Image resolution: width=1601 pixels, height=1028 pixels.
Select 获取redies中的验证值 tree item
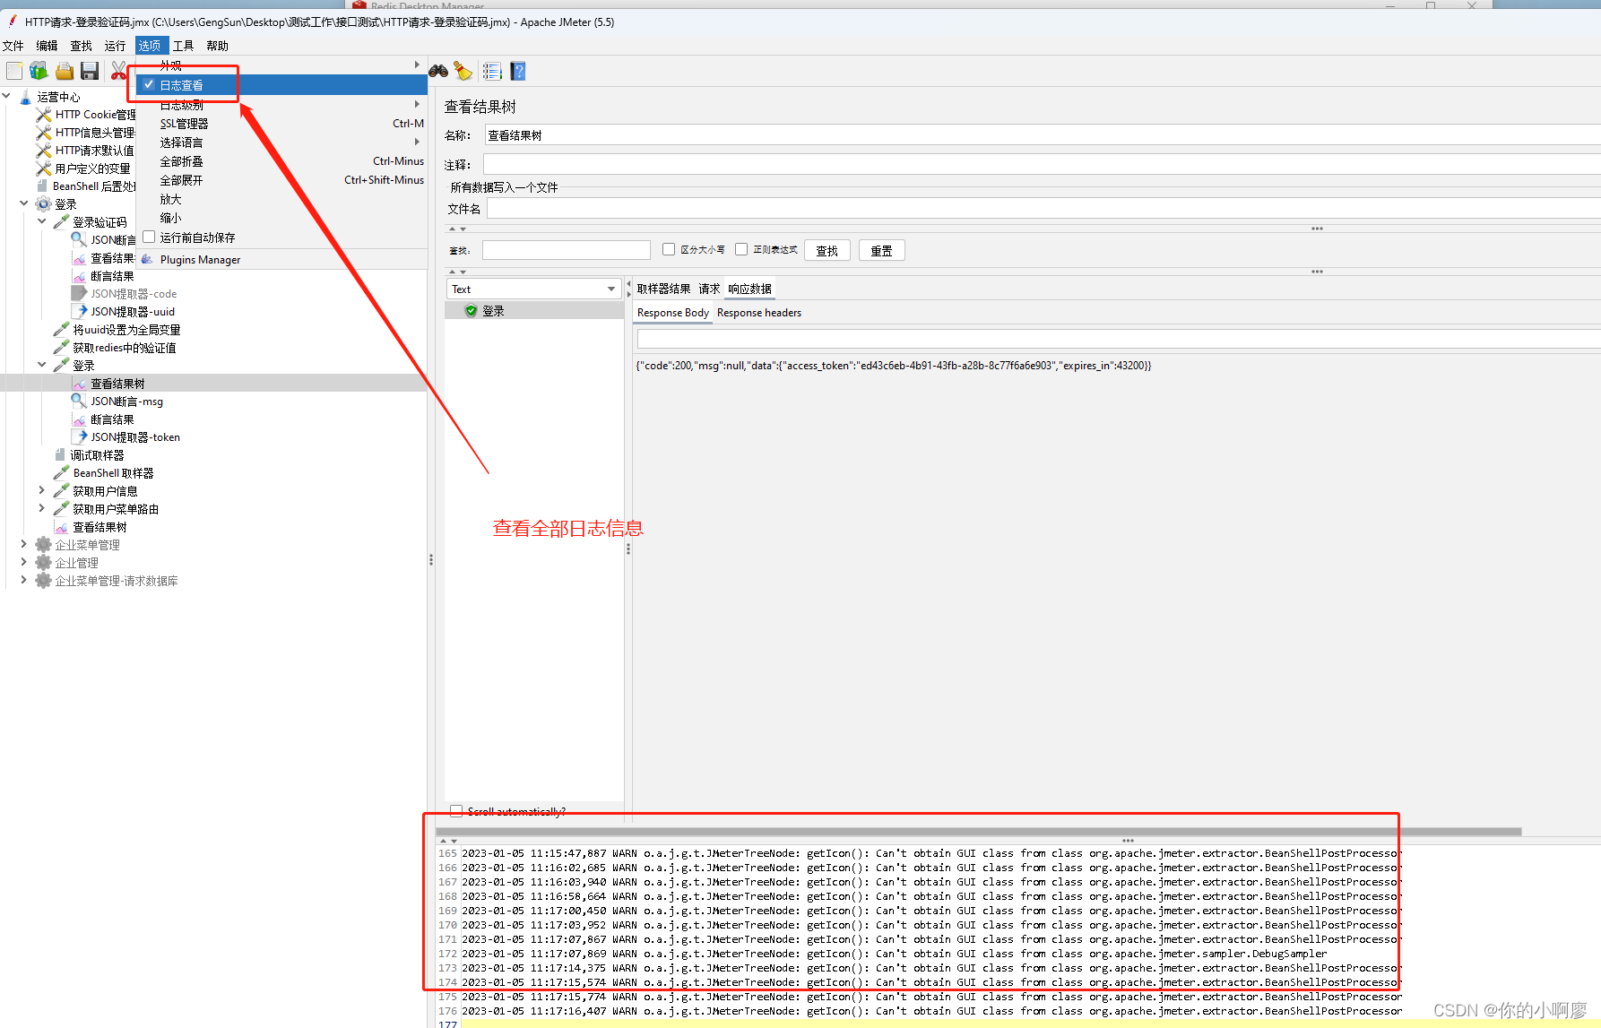pos(125,348)
